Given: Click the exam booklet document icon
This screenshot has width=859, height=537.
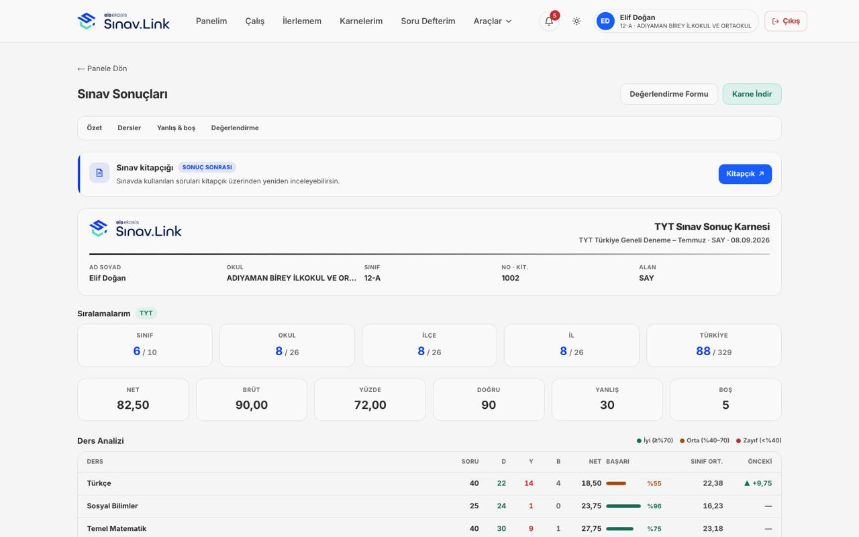Looking at the screenshot, I should coord(99,173).
